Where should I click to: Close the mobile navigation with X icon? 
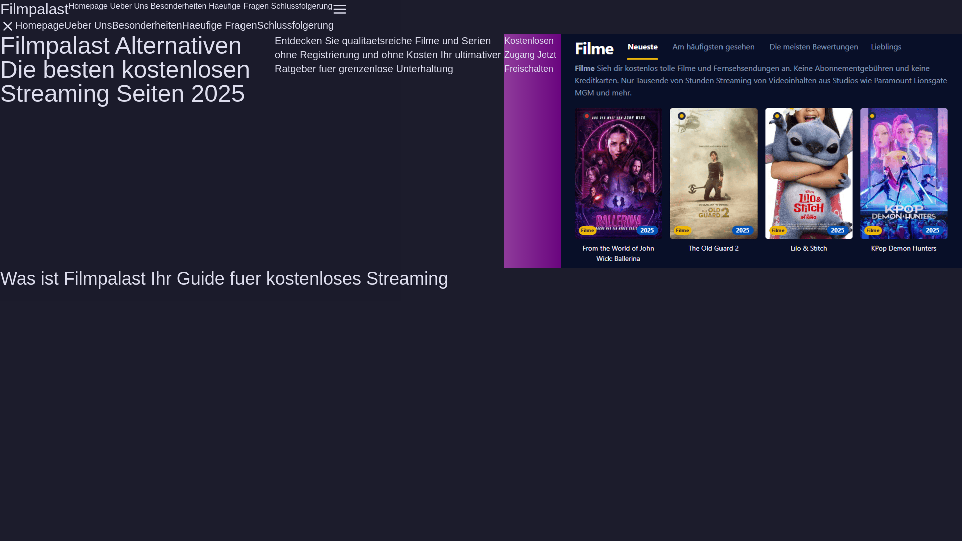tap(8, 26)
